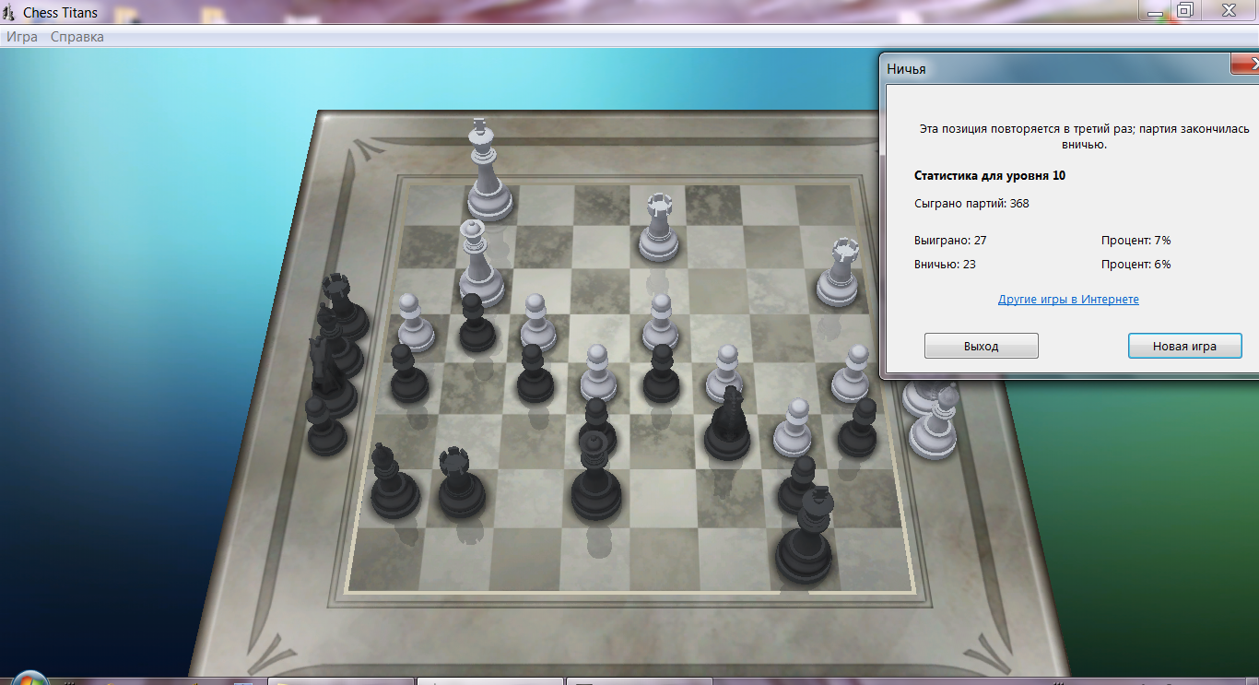The height and width of the screenshot is (685, 1259).
Task: Select the white pawn right of the black knight
Action: tap(792, 430)
